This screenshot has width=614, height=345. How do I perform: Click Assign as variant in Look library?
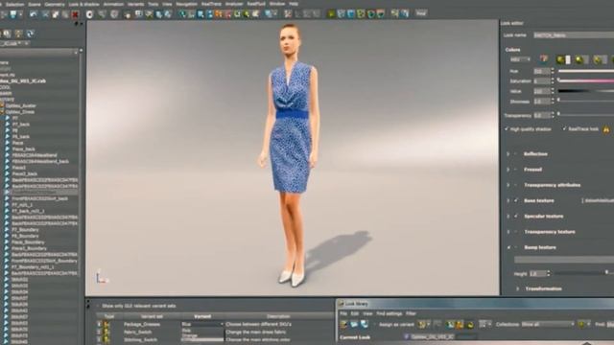coord(396,325)
